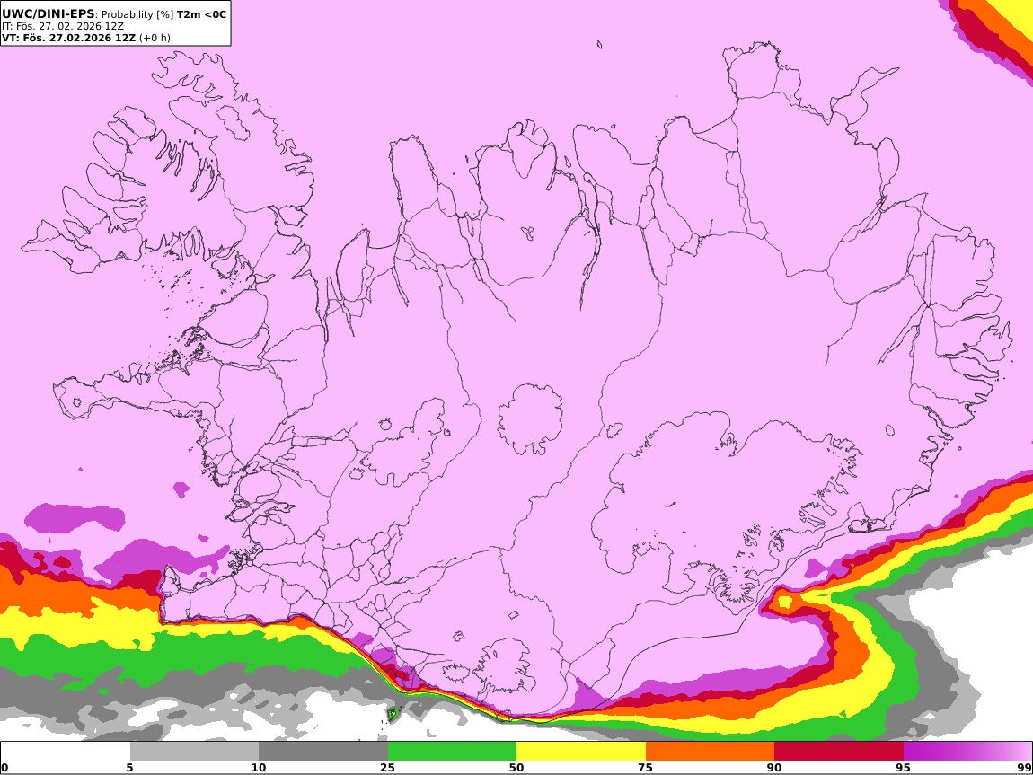Click the 'Probability [%]' label text
This screenshot has width=1033, height=775.
point(137,14)
